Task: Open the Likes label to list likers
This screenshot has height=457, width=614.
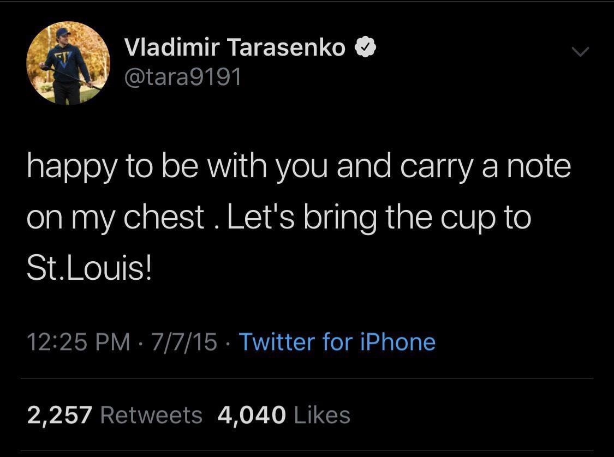Action: click(322, 416)
